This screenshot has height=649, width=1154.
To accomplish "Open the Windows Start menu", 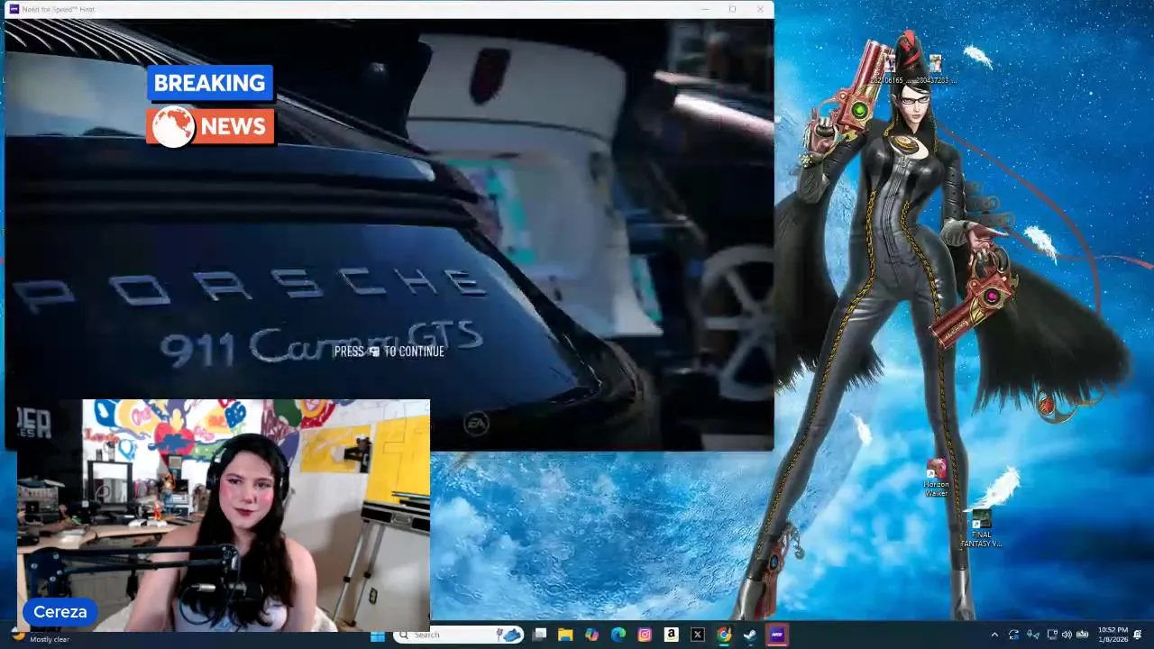I will pyautogui.click(x=378, y=635).
